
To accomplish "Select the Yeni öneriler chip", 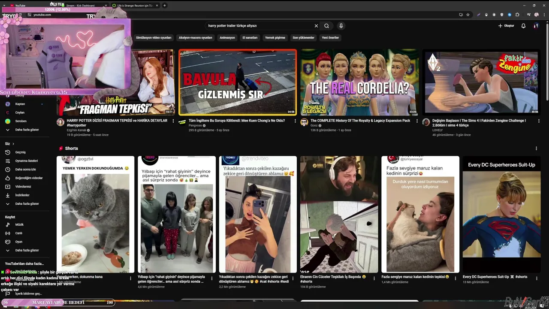I will (330, 38).
